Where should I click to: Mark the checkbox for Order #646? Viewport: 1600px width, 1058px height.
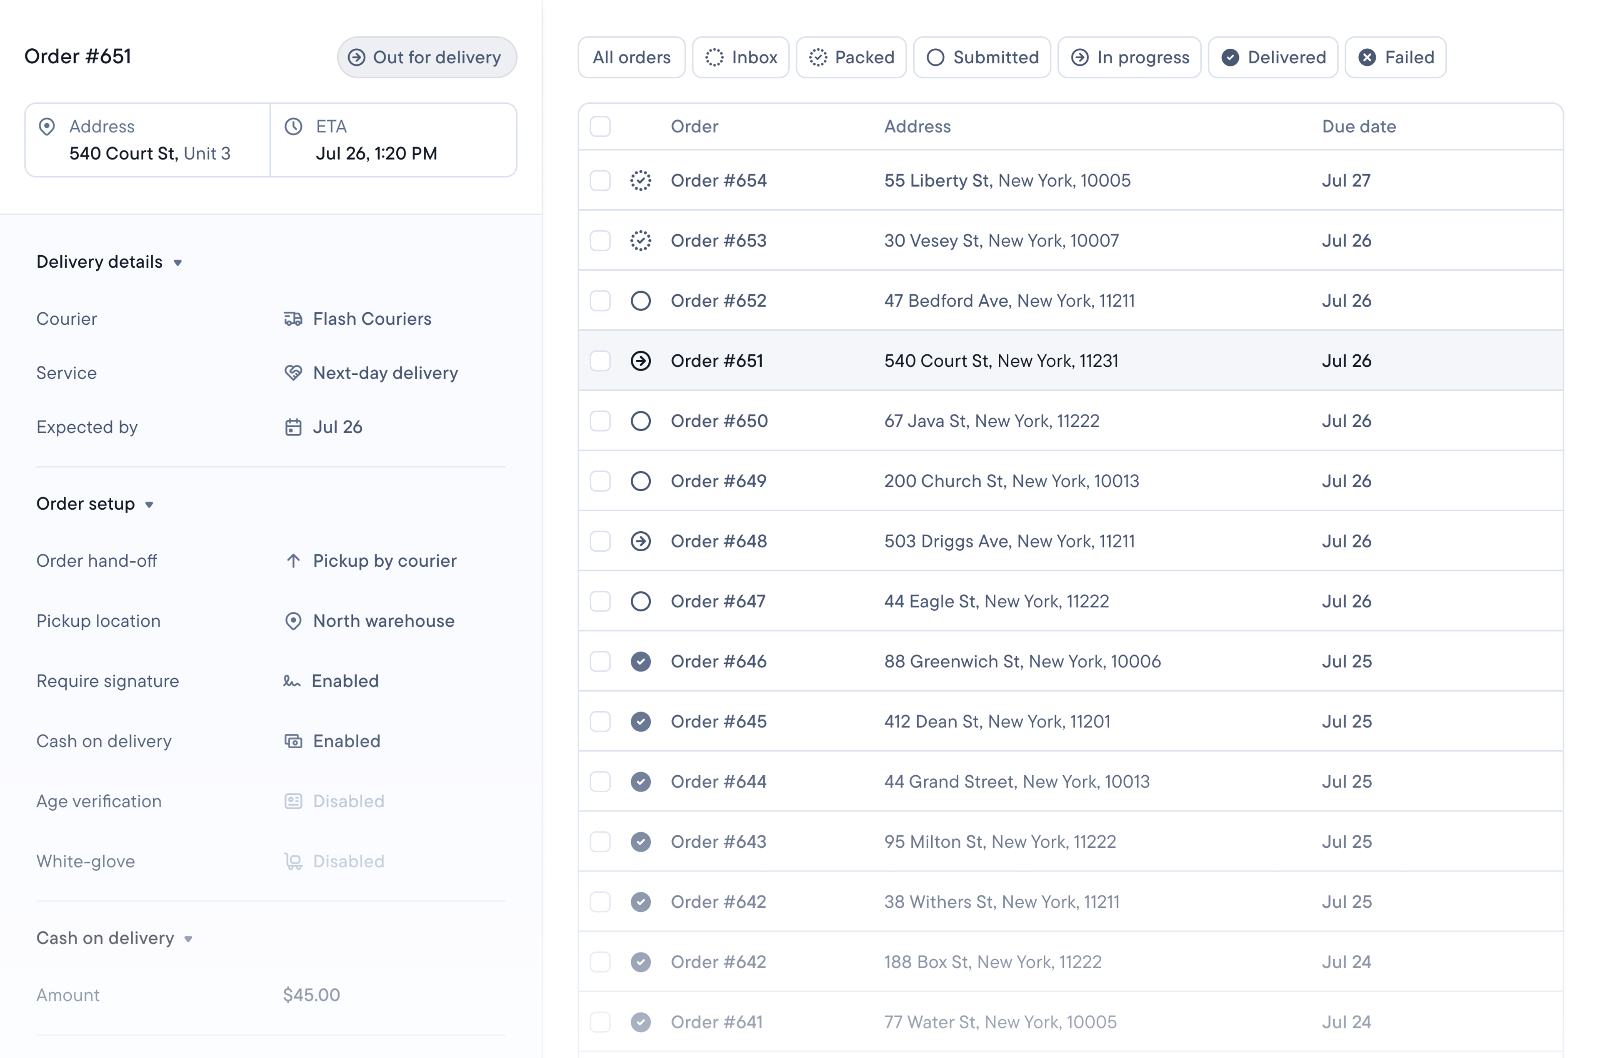[600, 661]
